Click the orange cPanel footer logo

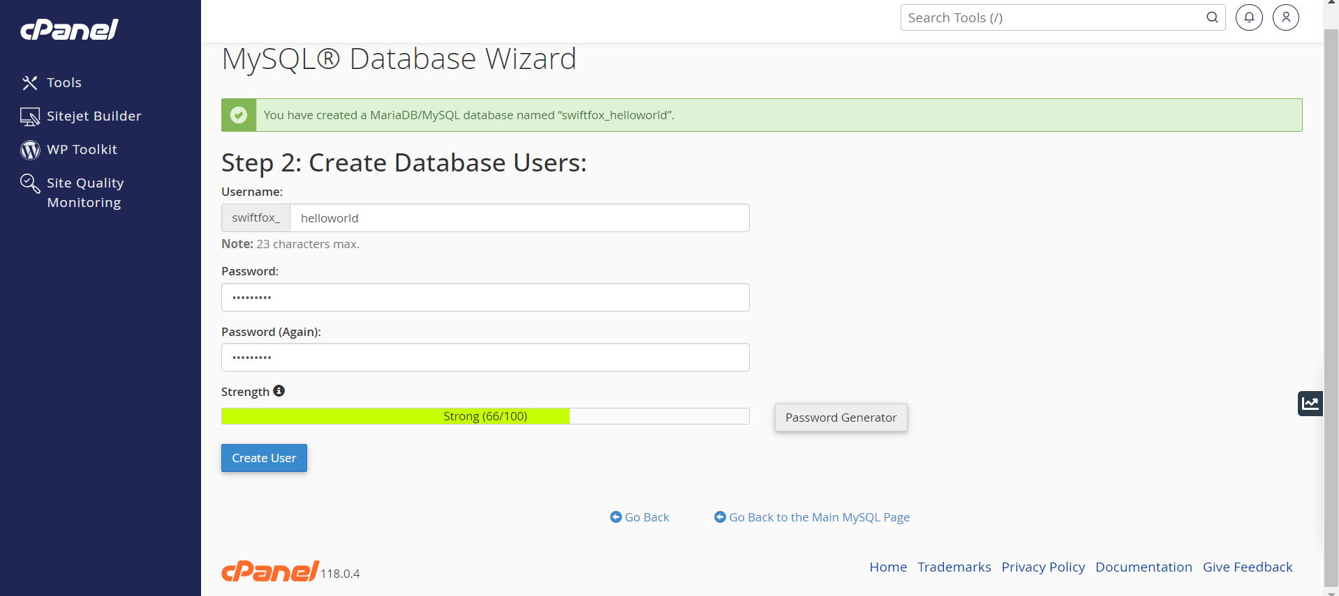(270, 571)
